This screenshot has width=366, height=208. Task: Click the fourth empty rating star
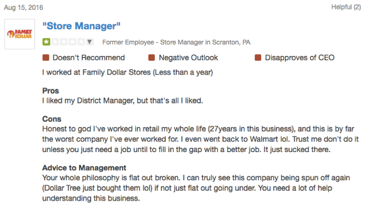point(72,42)
